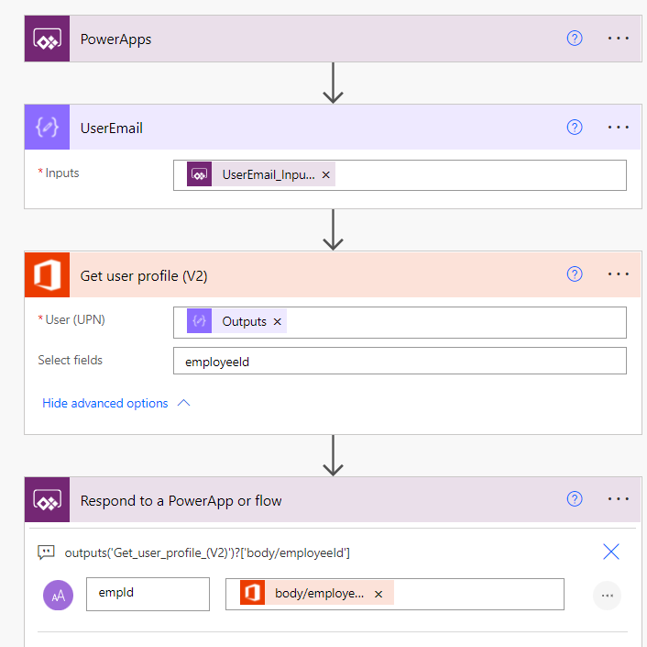Open options menu for empId output row
Viewport: 647px width, 647px height.
coord(607,595)
